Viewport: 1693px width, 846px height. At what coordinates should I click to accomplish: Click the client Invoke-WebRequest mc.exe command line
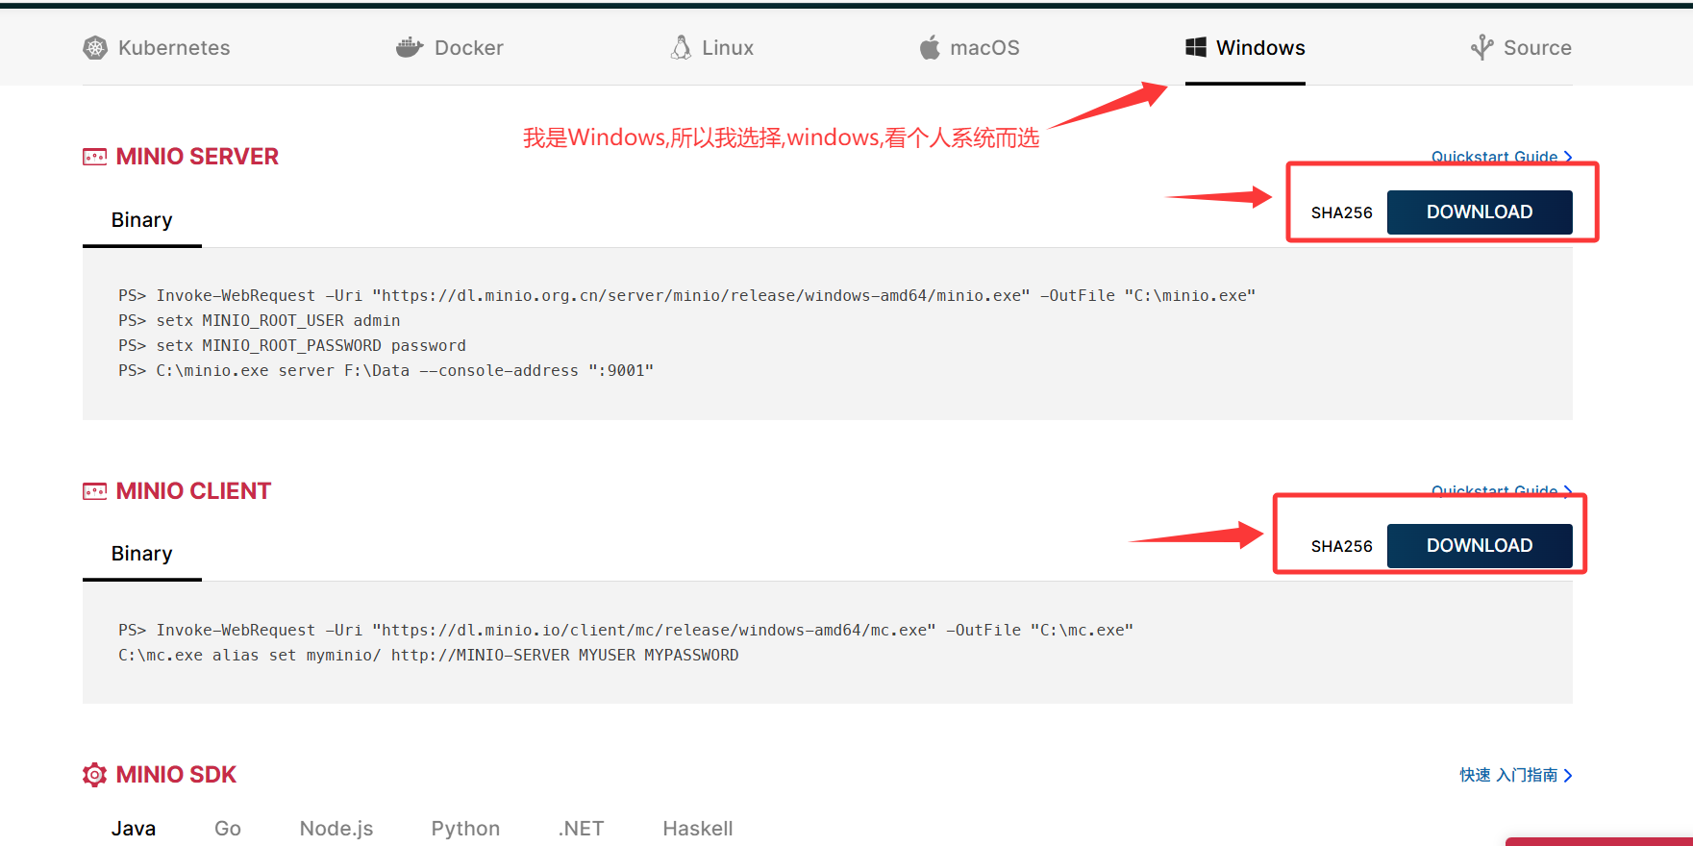[626, 630]
